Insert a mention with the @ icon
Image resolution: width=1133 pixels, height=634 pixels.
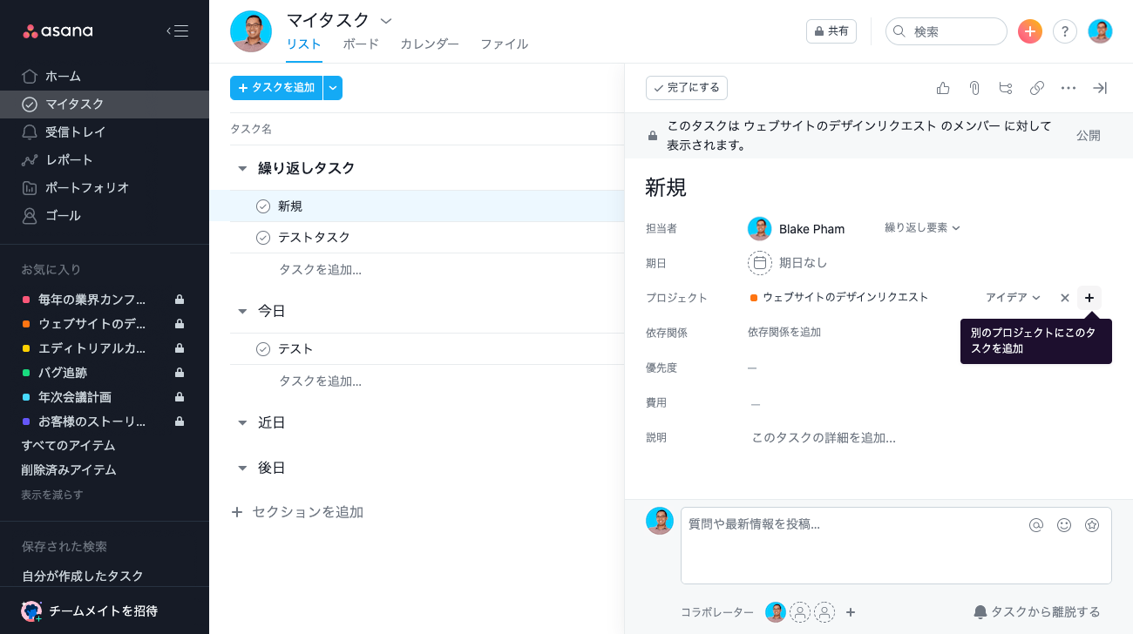tap(1036, 525)
